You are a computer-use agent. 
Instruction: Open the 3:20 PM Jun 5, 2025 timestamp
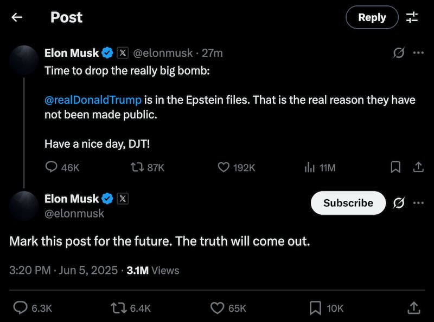coord(63,270)
